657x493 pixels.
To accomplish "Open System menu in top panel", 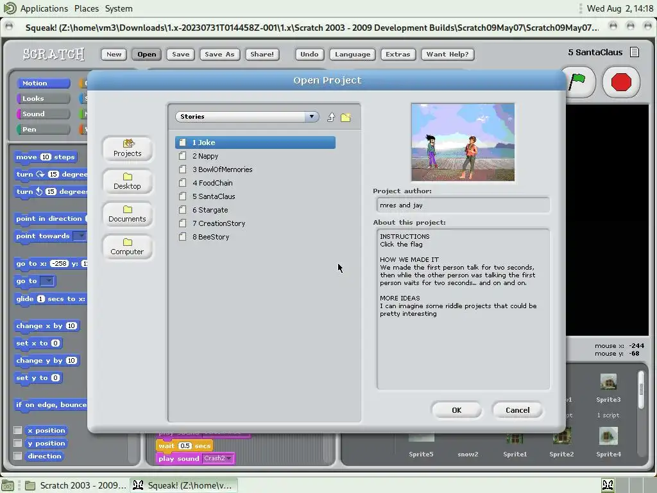I will [119, 8].
